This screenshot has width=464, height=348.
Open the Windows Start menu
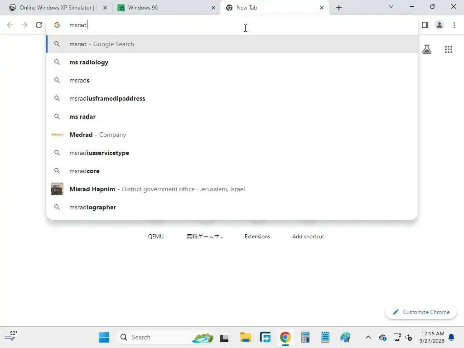[104, 337]
